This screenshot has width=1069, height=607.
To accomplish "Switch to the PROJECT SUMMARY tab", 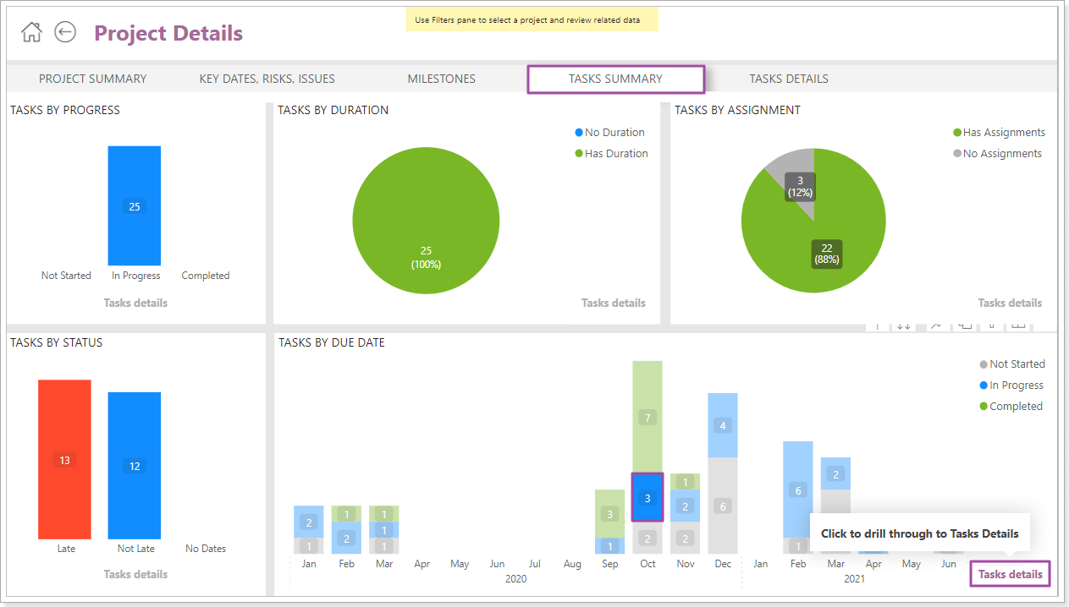I will pyautogui.click(x=92, y=78).
